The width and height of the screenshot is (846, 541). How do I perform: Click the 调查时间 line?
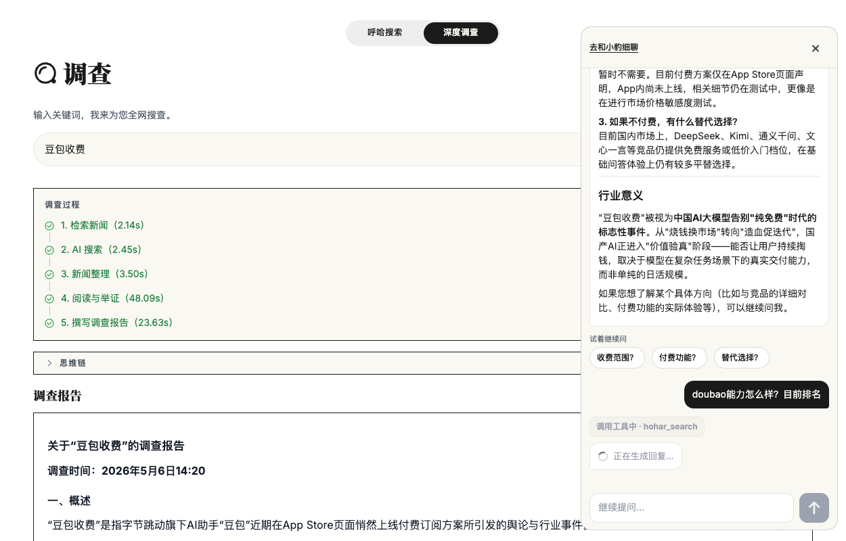[x=127, y=471]
